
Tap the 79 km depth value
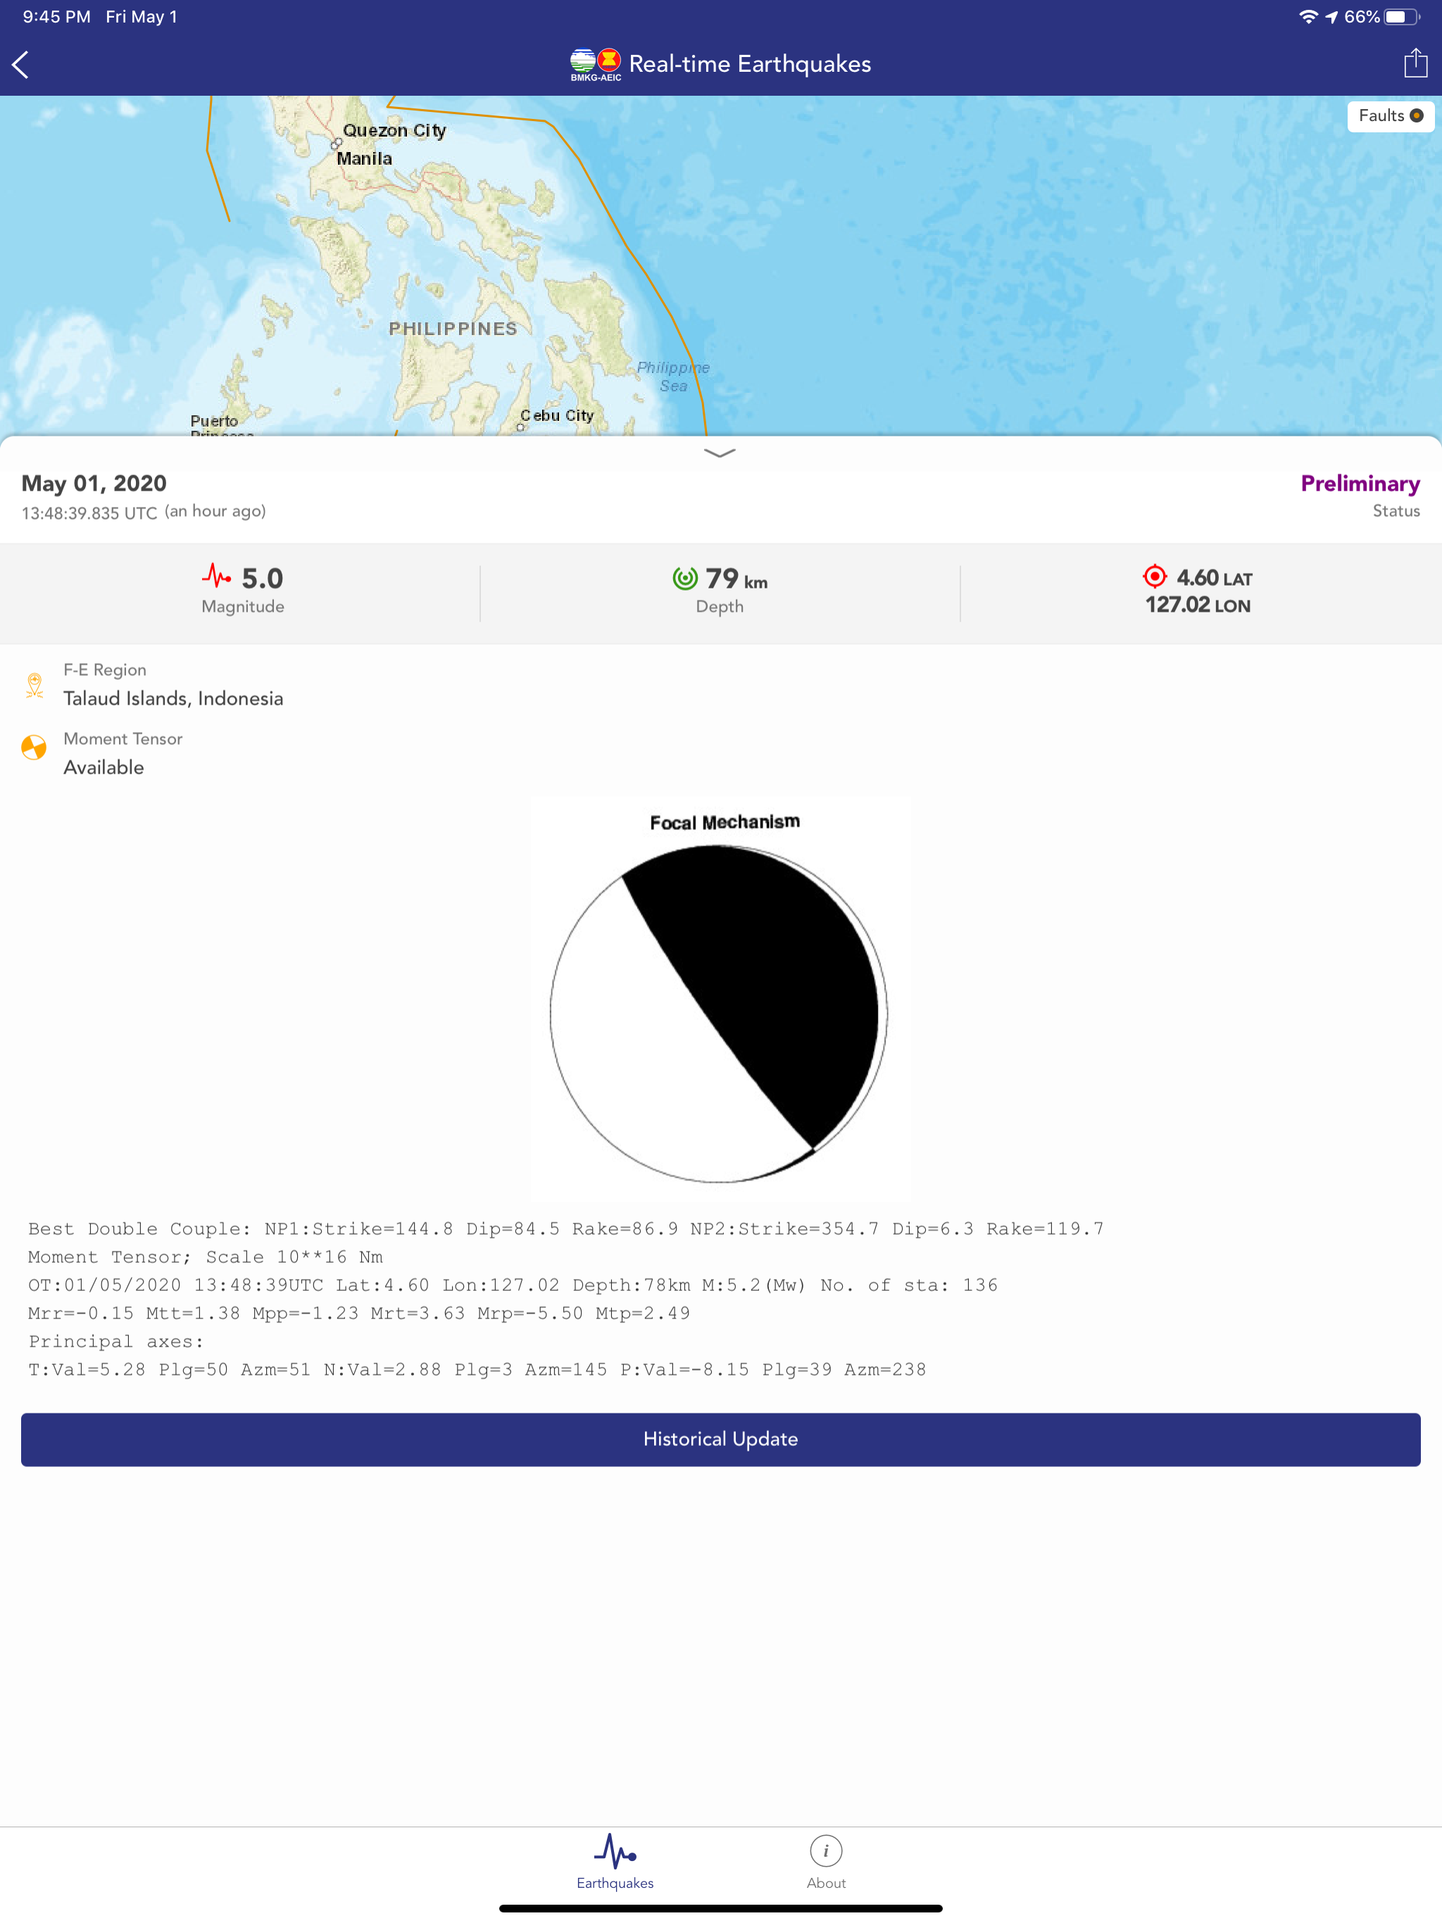(736, 578)
